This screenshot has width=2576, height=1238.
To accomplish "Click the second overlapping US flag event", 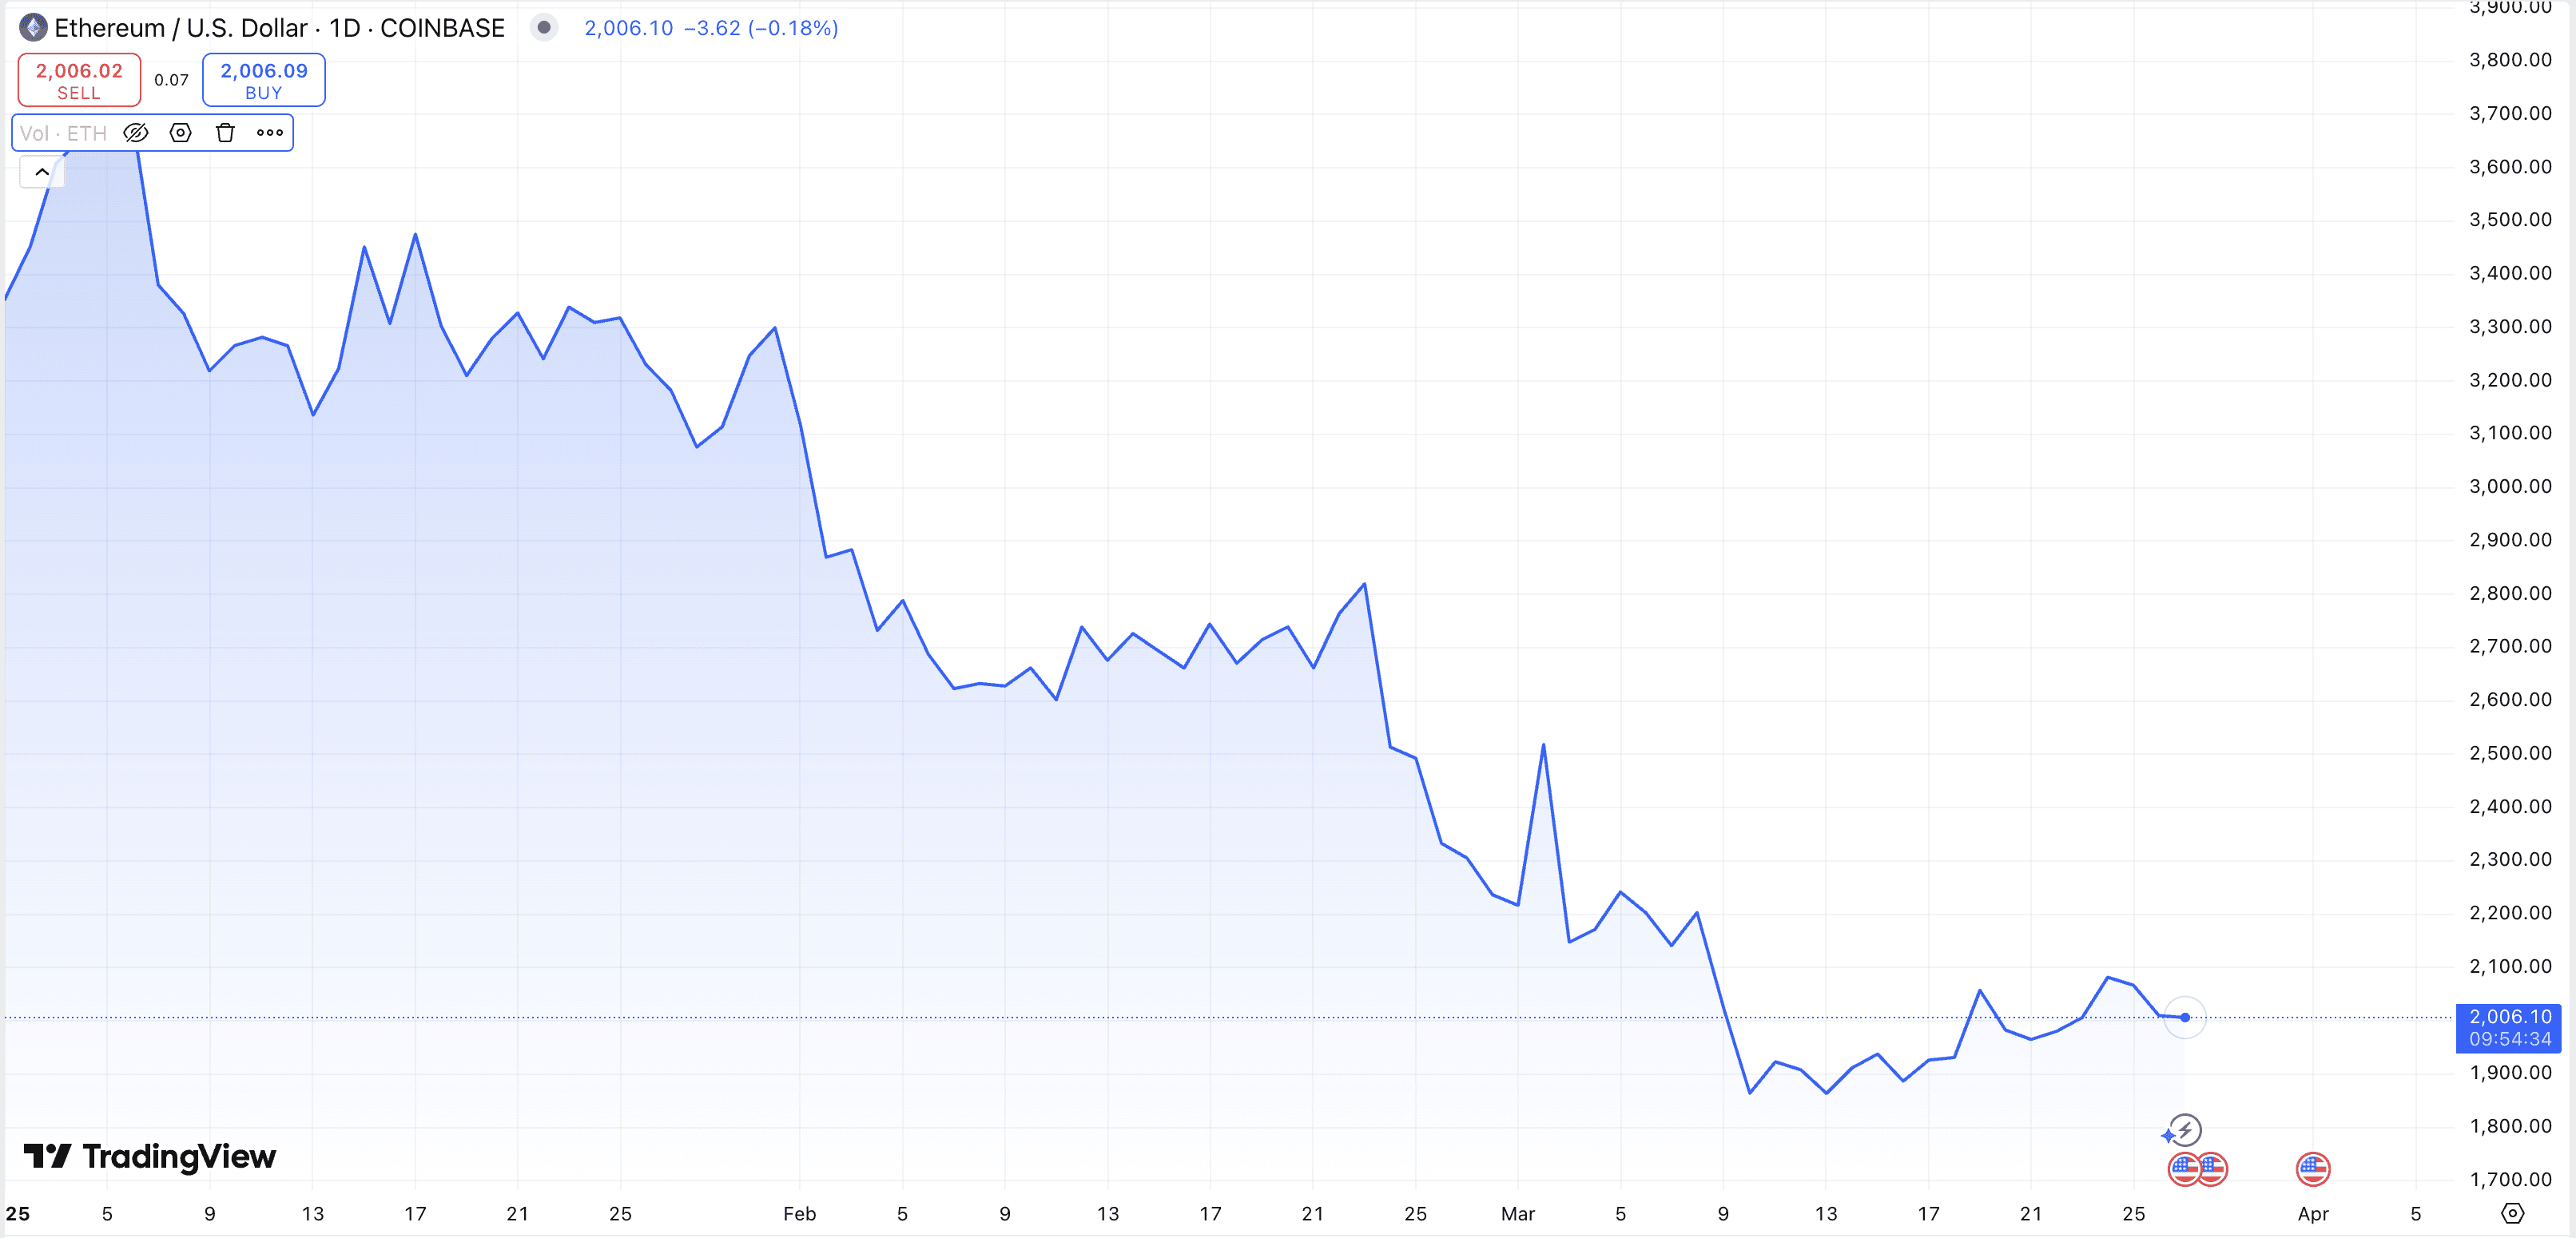I will click(2216, 1168).
